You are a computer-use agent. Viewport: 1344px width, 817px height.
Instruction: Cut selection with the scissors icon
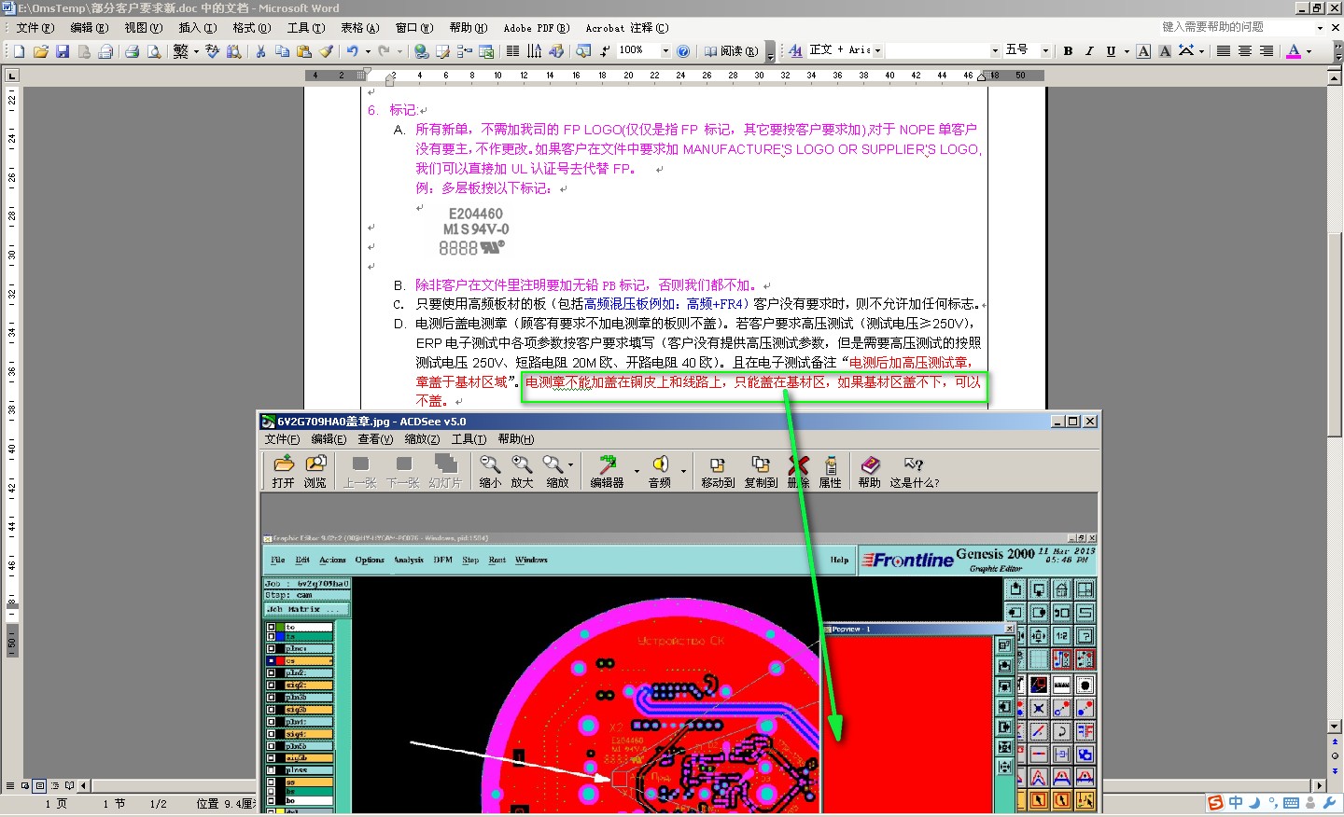point(260,51)
